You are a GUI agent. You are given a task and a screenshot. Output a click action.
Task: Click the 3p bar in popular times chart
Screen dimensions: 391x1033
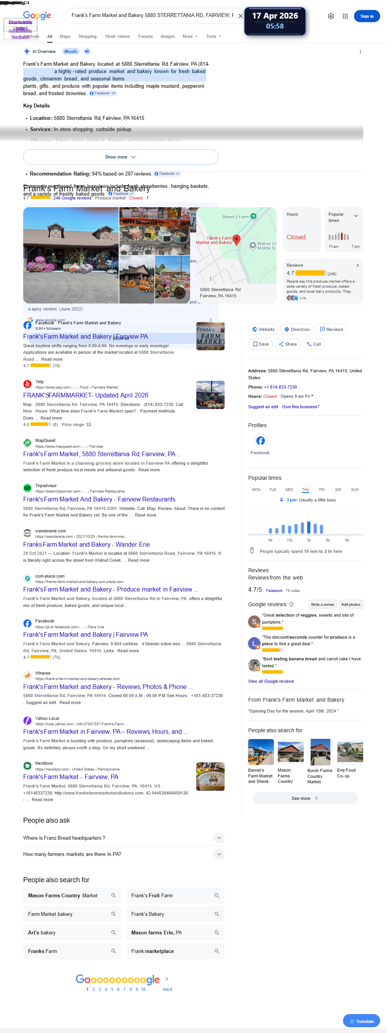click(x=308, y=527)
